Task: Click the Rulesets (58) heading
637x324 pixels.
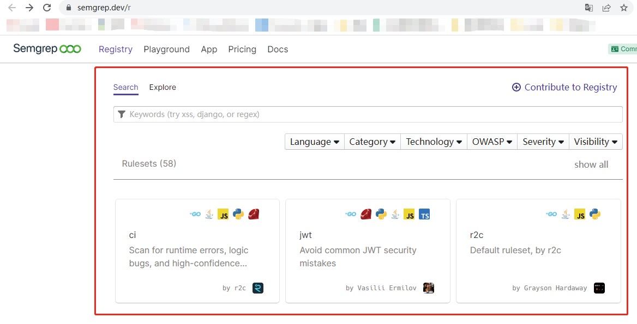Action: coord(149,164)
